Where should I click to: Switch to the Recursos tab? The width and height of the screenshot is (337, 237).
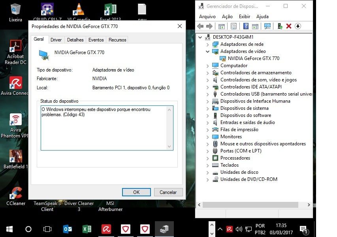(117, 40)
